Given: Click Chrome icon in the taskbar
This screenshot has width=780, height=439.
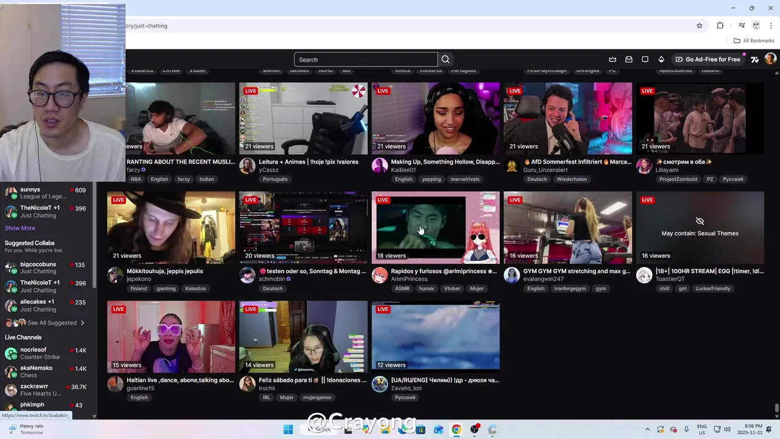Looking at the screenshot, I should pos(456,429).
